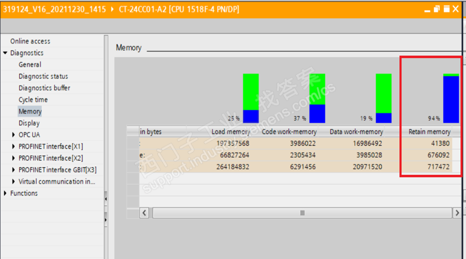This screenshot has height=259, width=466.
Task: Open the Display entry
Action: click(x=29, y=123)
